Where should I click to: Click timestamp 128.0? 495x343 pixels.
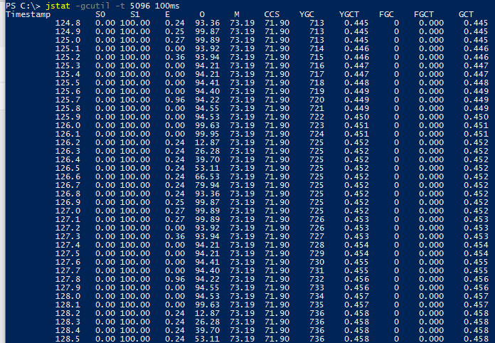(x=68, y=296)
